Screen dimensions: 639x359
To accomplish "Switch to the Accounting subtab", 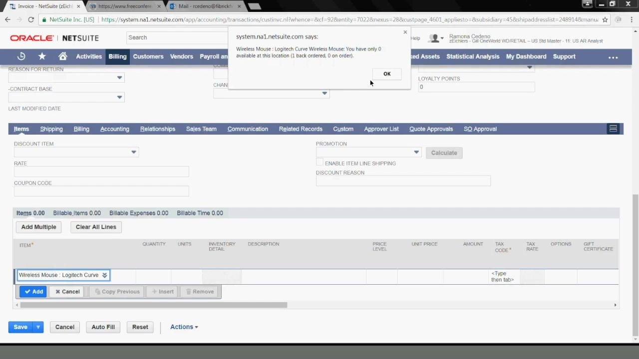I will [x=115, y=129].
